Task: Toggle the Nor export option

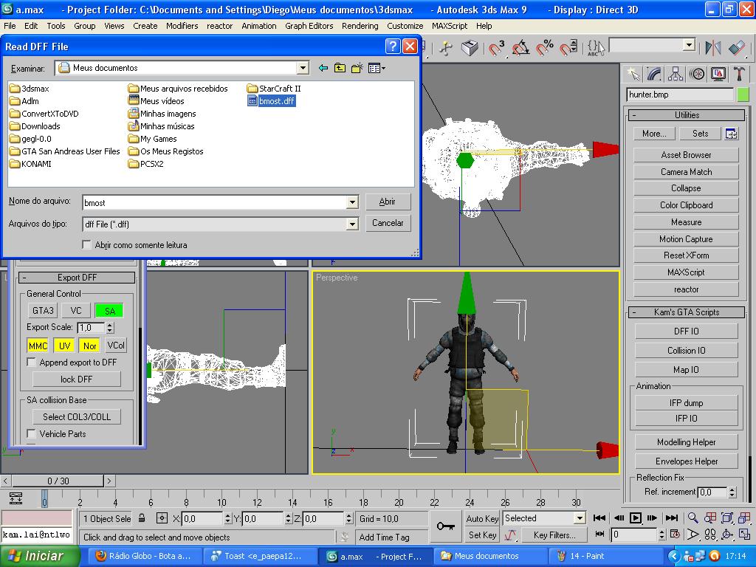Action: click(89, 346)
